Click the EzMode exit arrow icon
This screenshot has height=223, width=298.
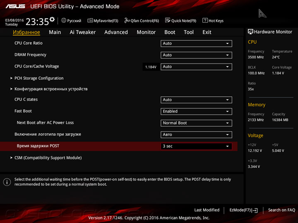tap(255, 210)
